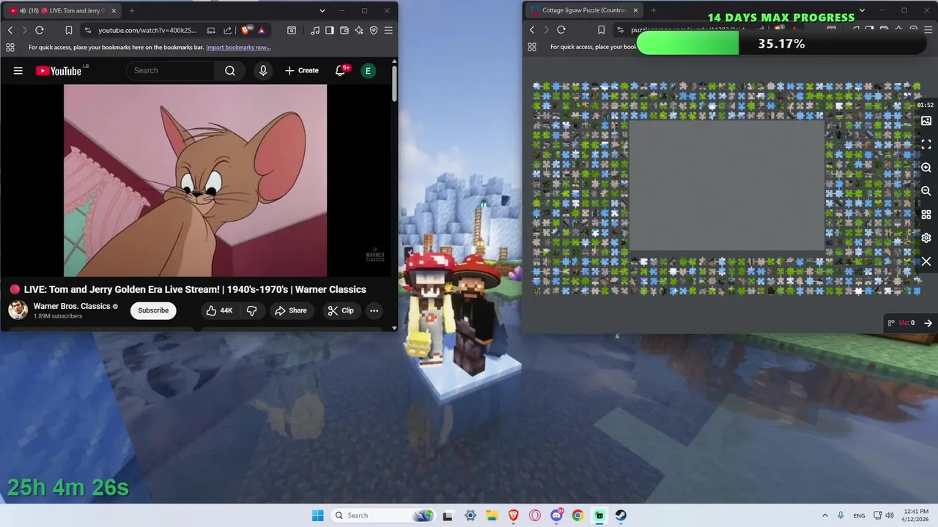Screen dimensions: 938x527
Task: Click the Tom and Jerry video player
Action: tap(195, 181)
